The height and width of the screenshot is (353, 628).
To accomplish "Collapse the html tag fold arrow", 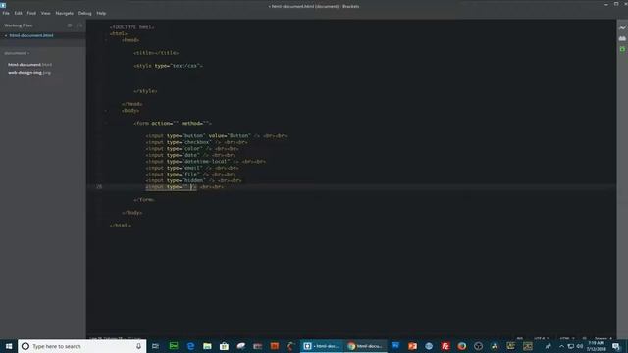I will click(x=106, y=34).
